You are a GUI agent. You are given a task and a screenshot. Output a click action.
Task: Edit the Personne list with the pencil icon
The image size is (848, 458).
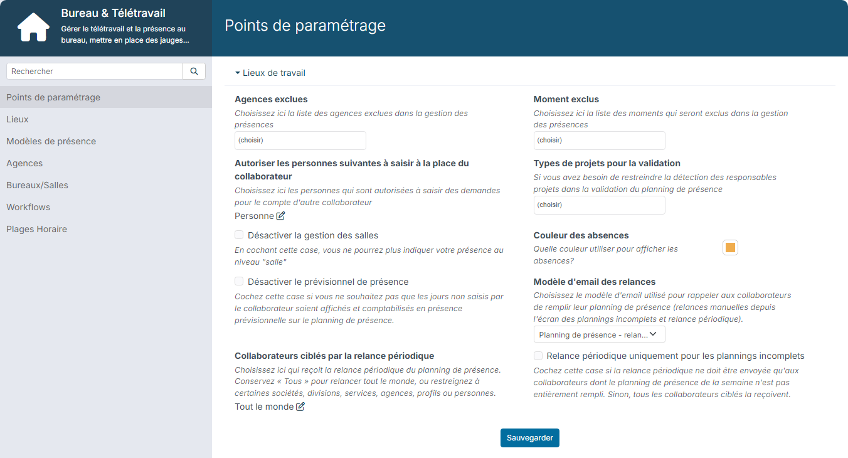pos(280,216)
